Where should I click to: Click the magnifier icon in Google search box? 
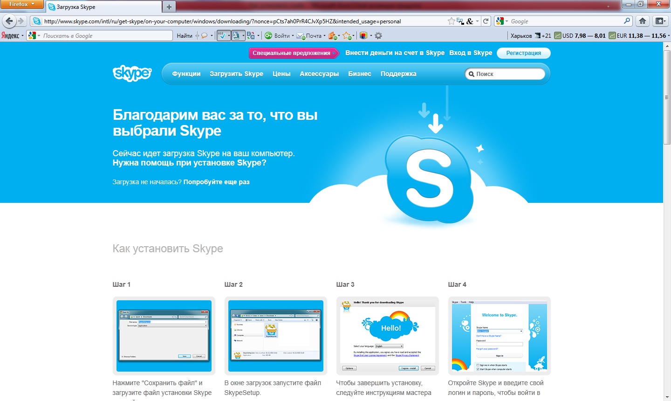click(627, 21)
